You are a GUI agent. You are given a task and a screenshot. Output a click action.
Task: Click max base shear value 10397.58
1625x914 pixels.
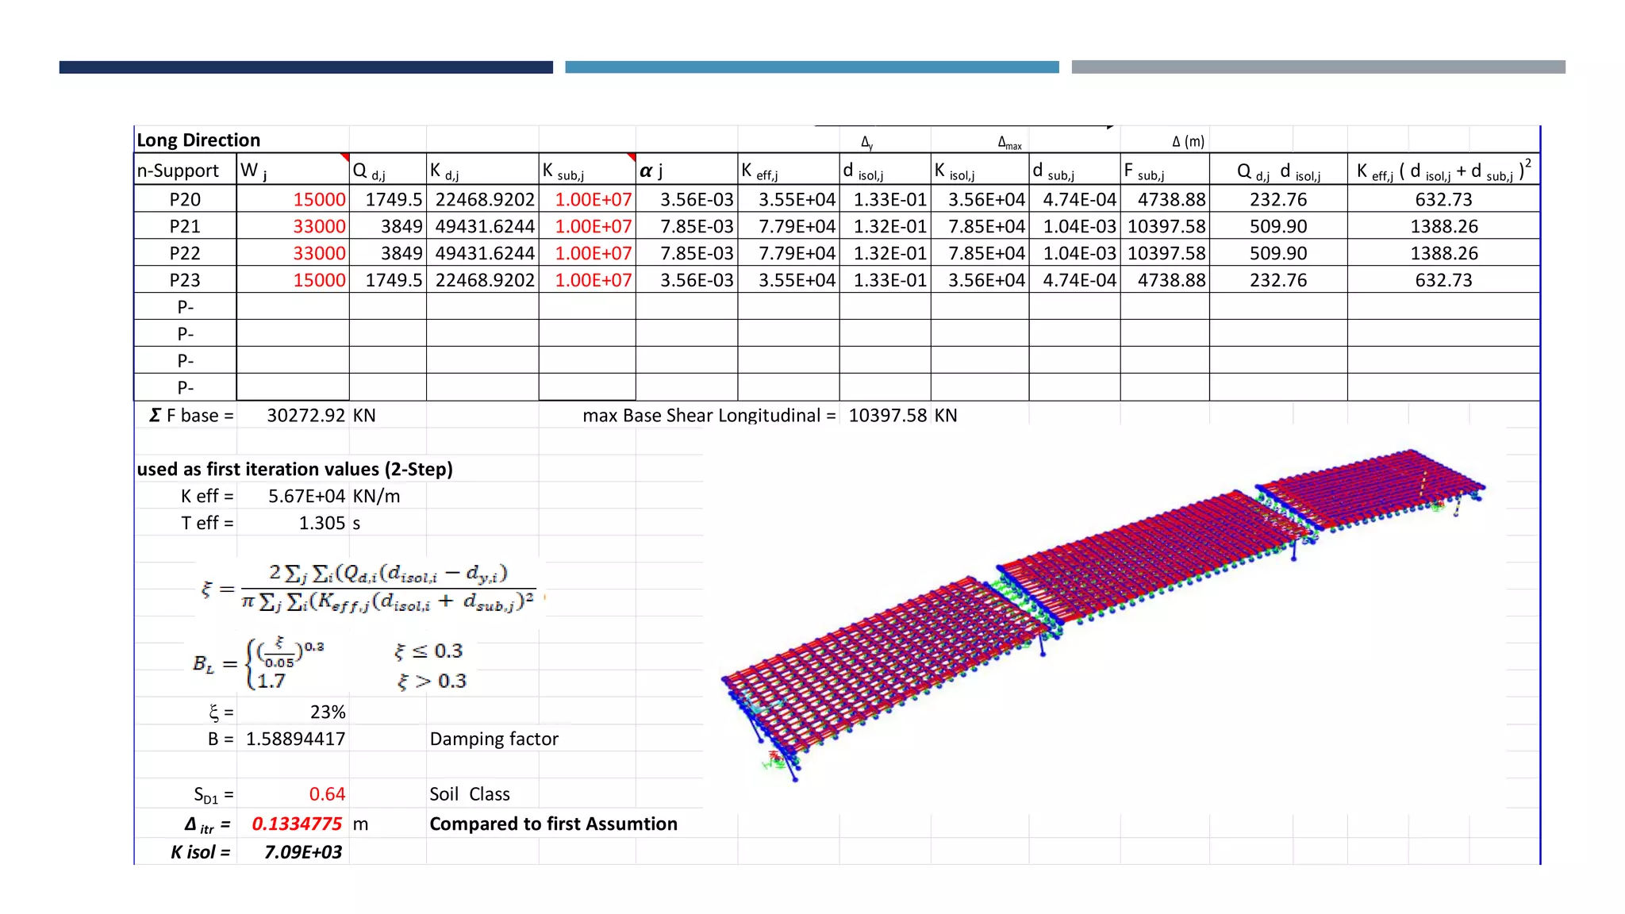pyautogui.click(x=887, y=415)
